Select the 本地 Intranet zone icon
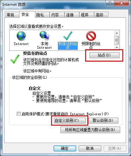The image size is (131, 156). tap(45, 36)
